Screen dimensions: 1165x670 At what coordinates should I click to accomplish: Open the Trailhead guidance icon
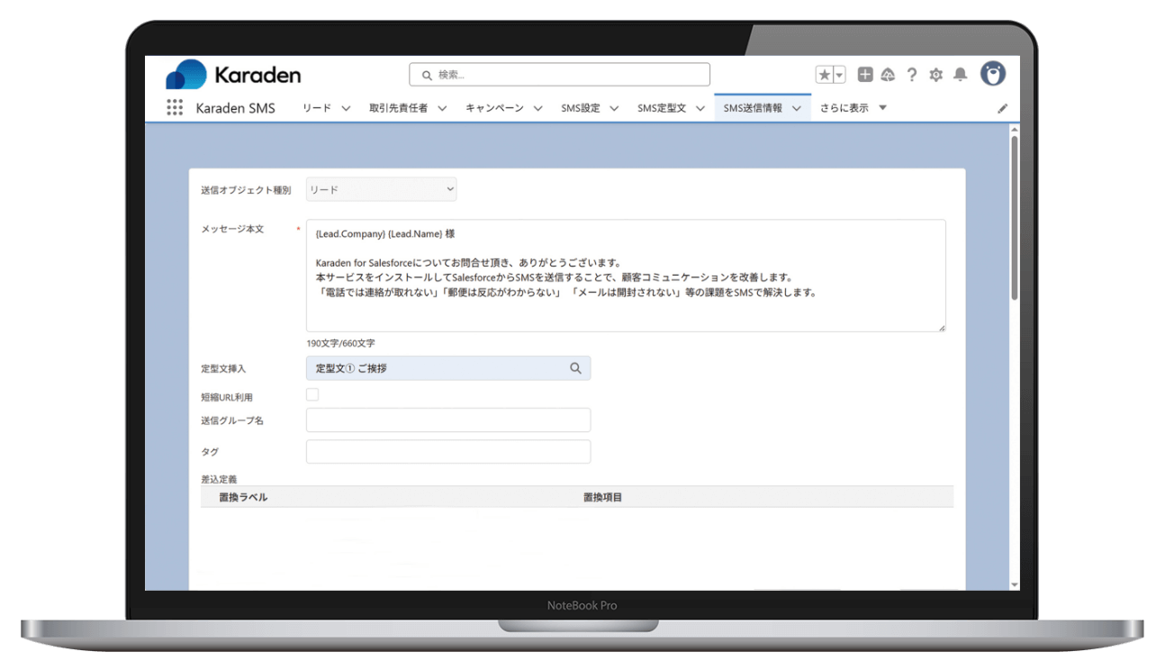coord(888,75)
